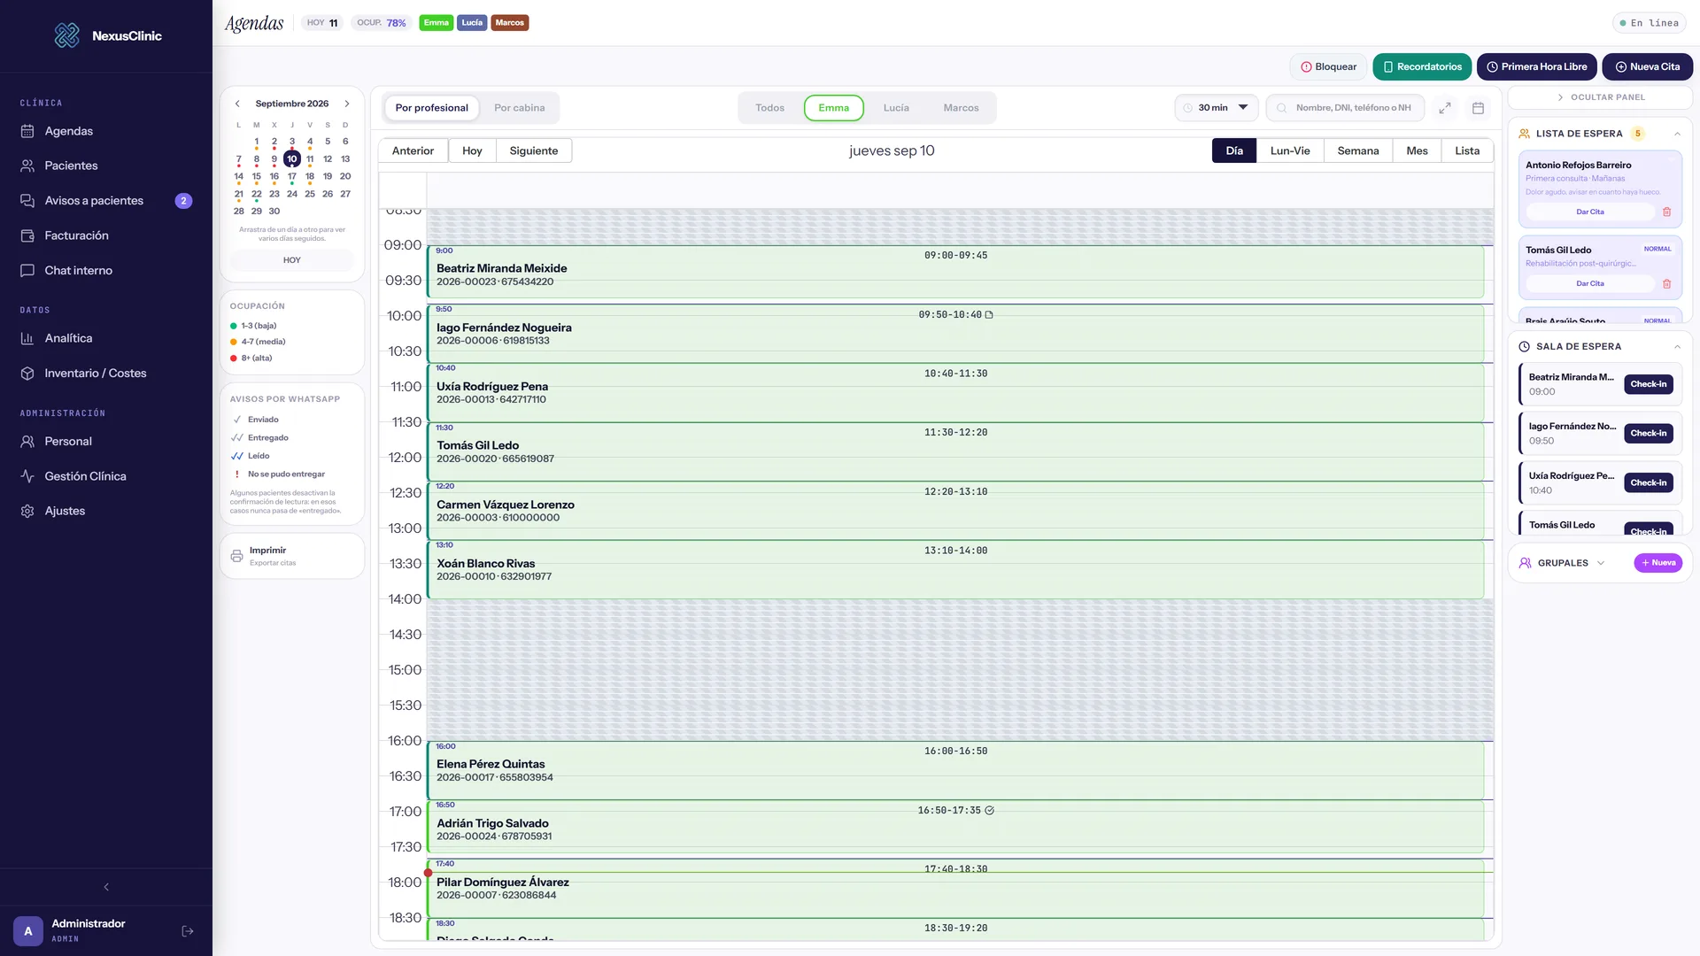Collapse the Lista de espera panel
Screen dimensions: 1700x956
[x=1677, y=134]
